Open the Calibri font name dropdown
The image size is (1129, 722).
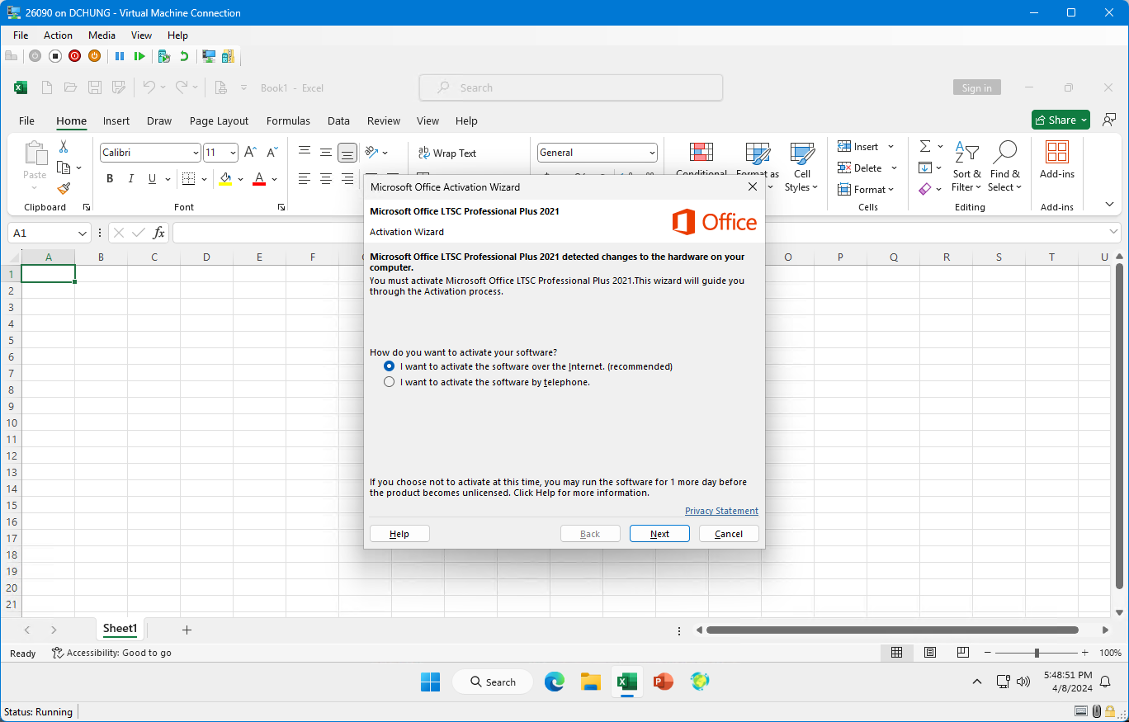196,153
